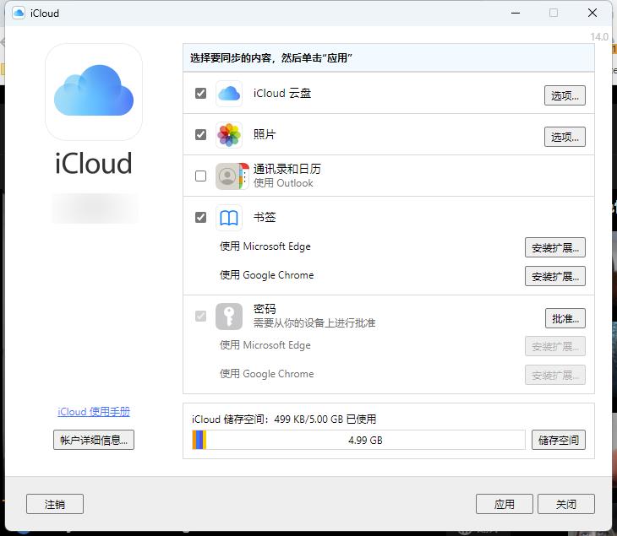Click the colored used-storage segment
The width and height of the screenshot is (617, 536).
(199, 440)
